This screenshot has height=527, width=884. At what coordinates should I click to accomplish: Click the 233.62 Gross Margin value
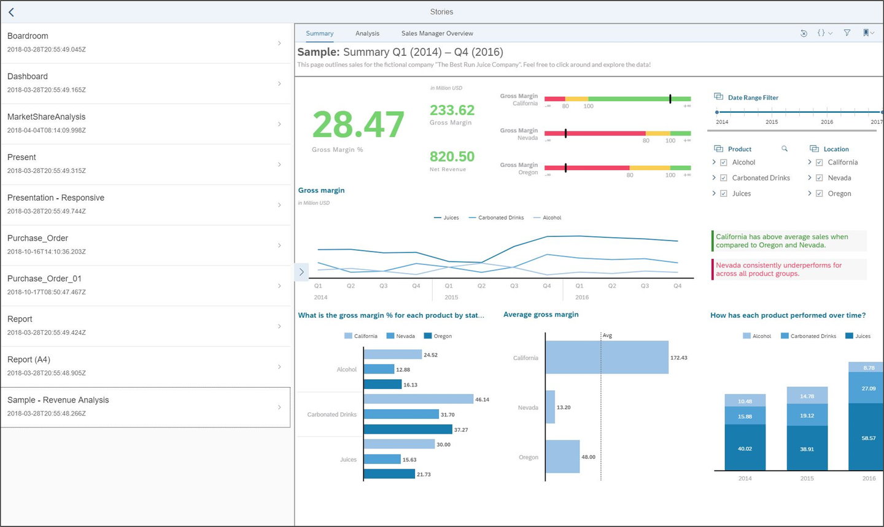tap(452, 110)
